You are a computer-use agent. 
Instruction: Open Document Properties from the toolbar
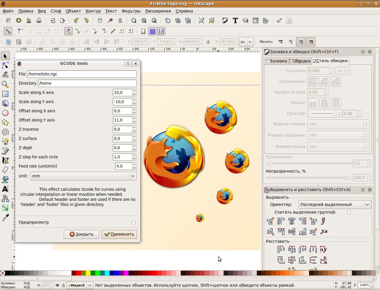[x=289, y=21]
